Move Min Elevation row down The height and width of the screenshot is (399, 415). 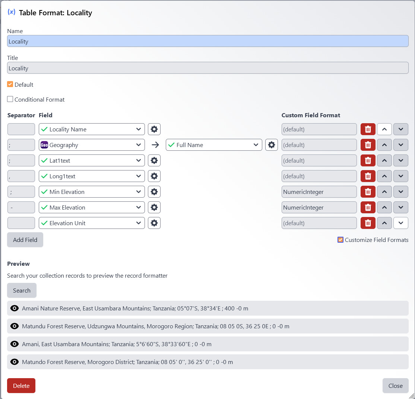coord(401,192)
